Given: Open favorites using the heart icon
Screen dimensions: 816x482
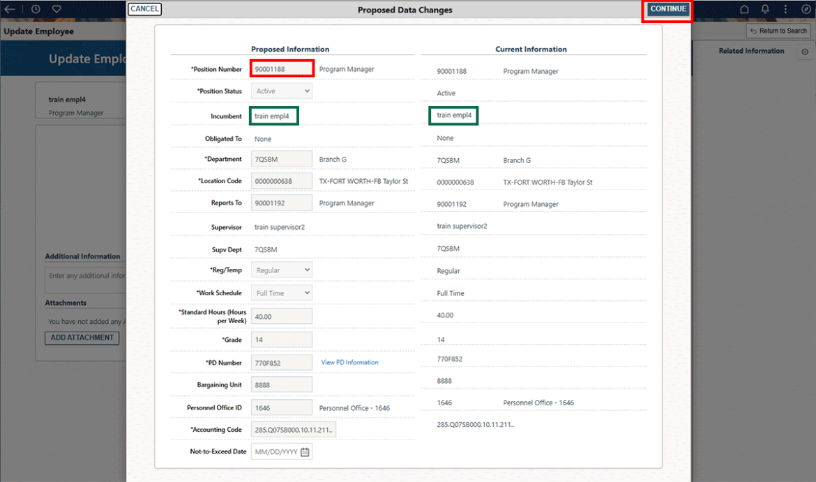Looking at the screenshot, I should point(56,9).
